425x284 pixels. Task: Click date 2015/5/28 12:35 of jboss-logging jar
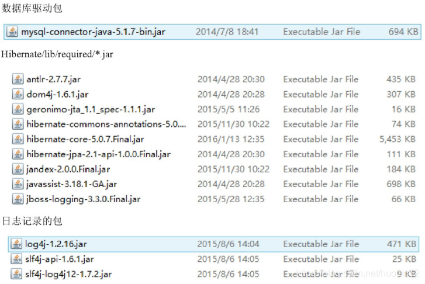[231, 199]
